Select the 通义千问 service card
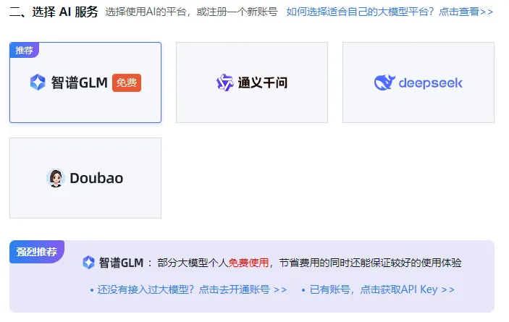 (252, 82)
